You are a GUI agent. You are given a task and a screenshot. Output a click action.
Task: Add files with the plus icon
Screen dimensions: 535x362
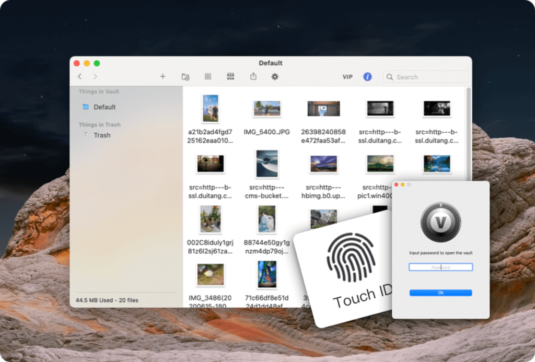[163, 76]
